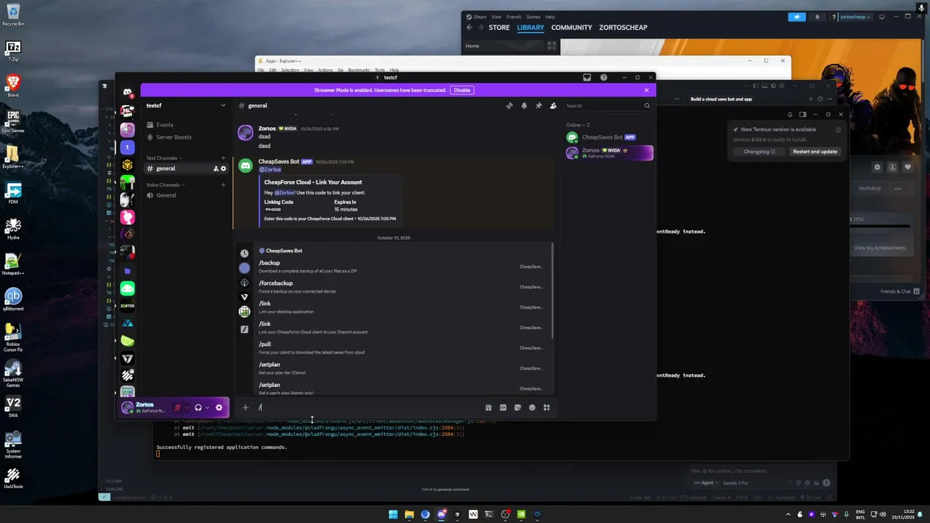Image resolution: width=930 pixels, height=523 pixels.
Task: Collapse the Voice Channels category
Action: point(166,185)
